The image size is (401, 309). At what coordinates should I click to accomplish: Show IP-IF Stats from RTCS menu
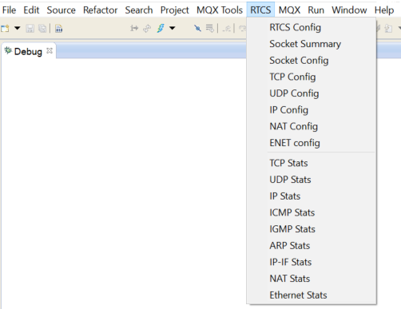[x=312, y=262]
